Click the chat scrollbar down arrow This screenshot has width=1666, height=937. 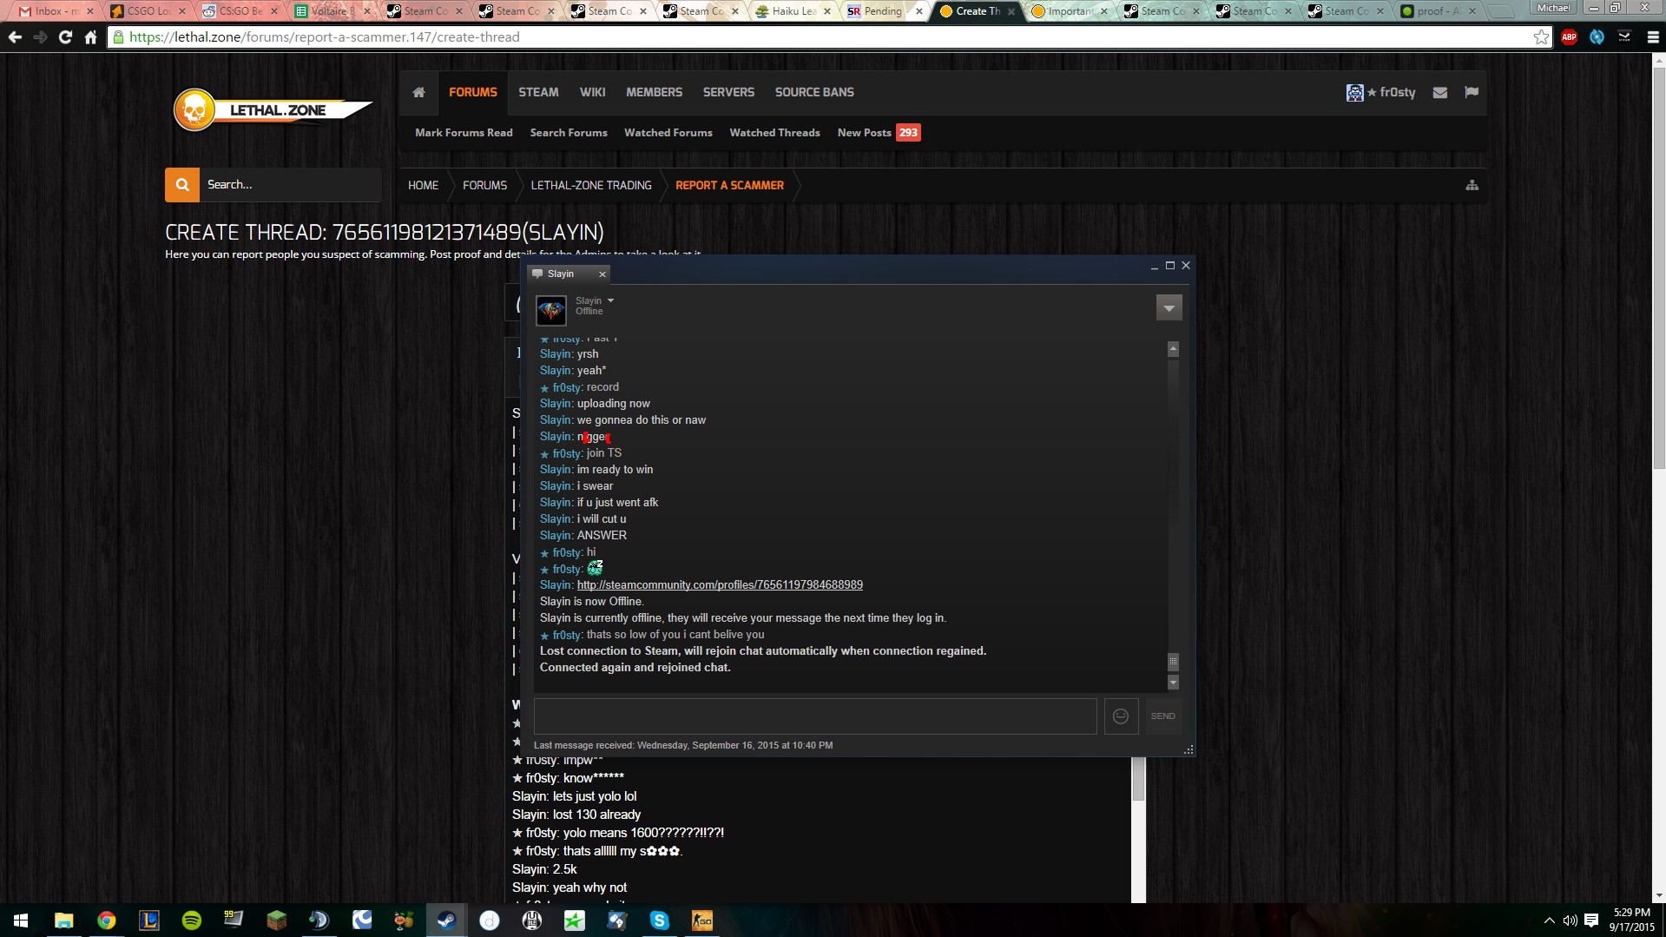pos(1173,683)
